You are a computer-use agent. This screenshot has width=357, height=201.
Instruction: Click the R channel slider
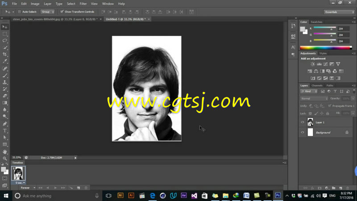coord(325,28)
